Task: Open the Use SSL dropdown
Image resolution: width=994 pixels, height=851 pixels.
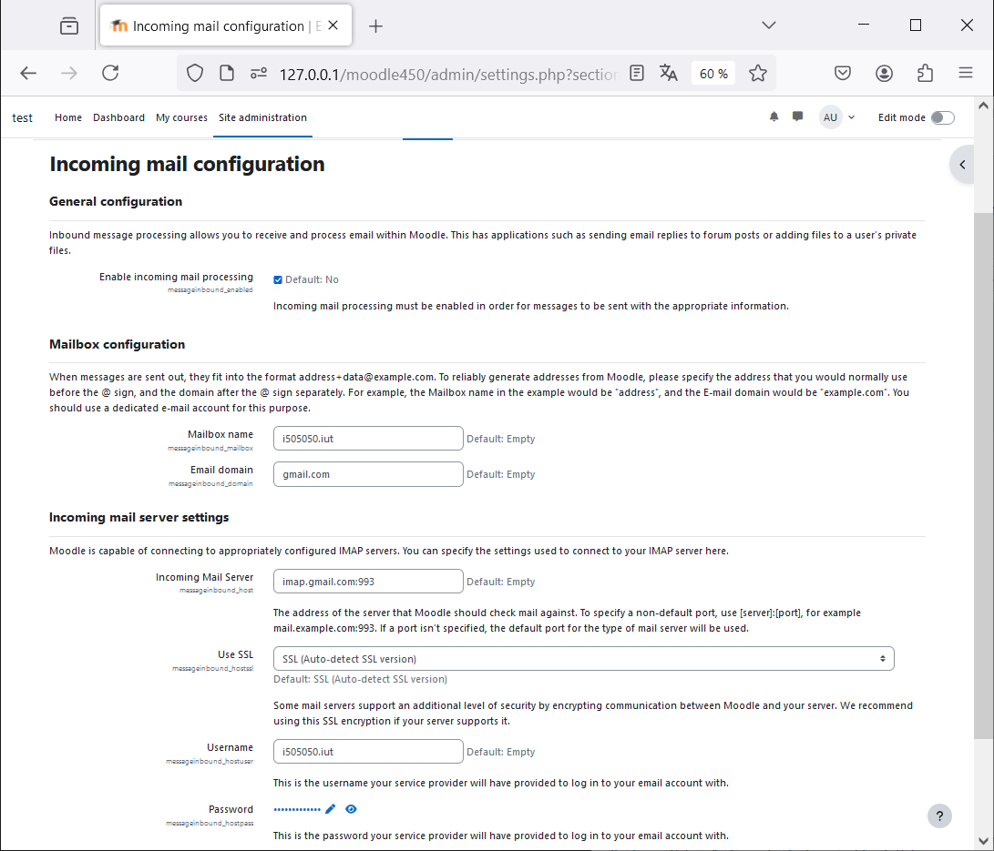Action: pyautogui.click(x=583, y=659)
